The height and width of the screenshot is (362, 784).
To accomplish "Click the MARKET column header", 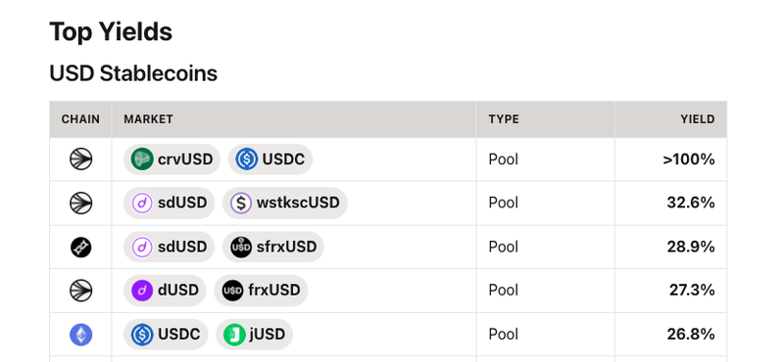I will point(149,119).
